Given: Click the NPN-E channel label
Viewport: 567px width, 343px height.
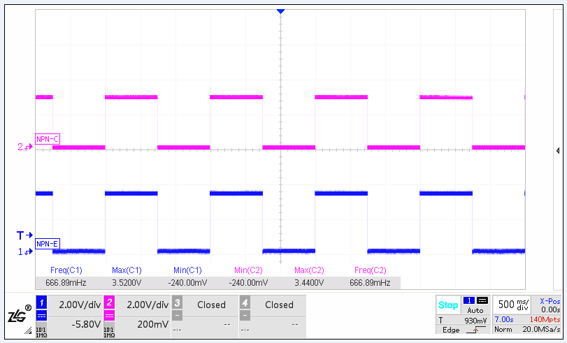Looking at the screenshot, I should [x=48, y=244].
